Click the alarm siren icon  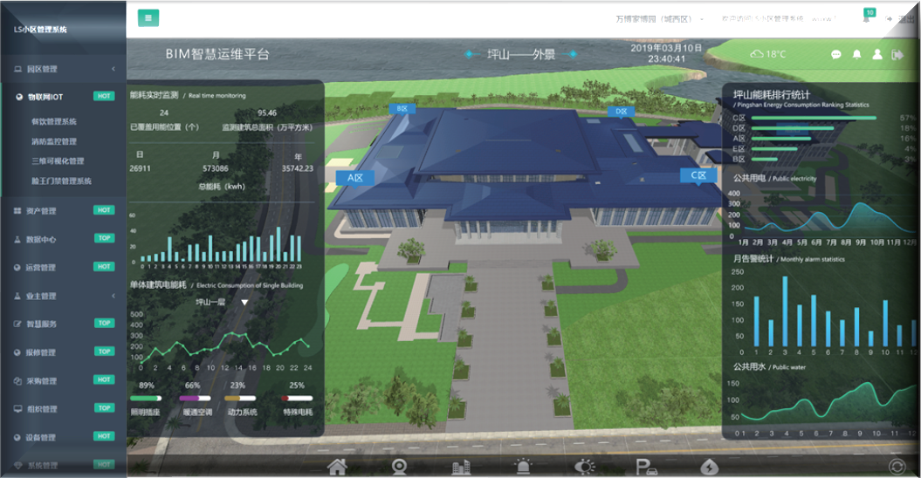click(x=522, y=467)
